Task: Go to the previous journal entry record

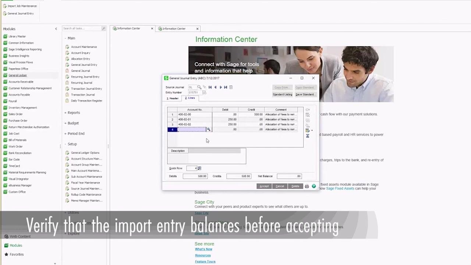Action: point(215,87)
